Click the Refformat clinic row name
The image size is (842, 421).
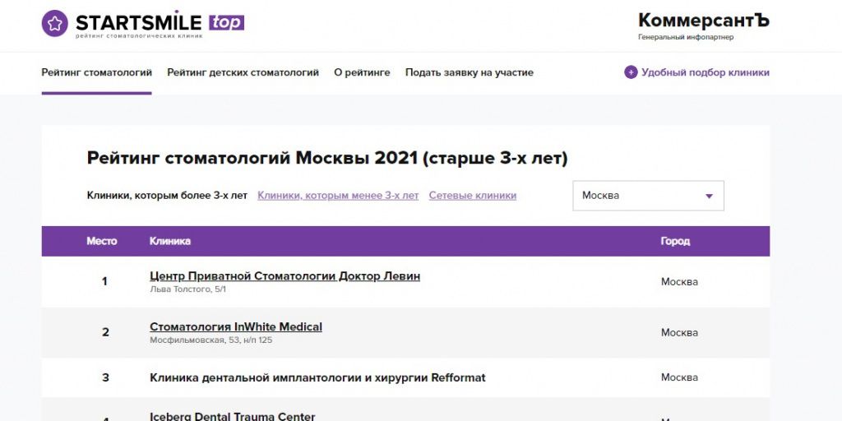click(317, 377)
